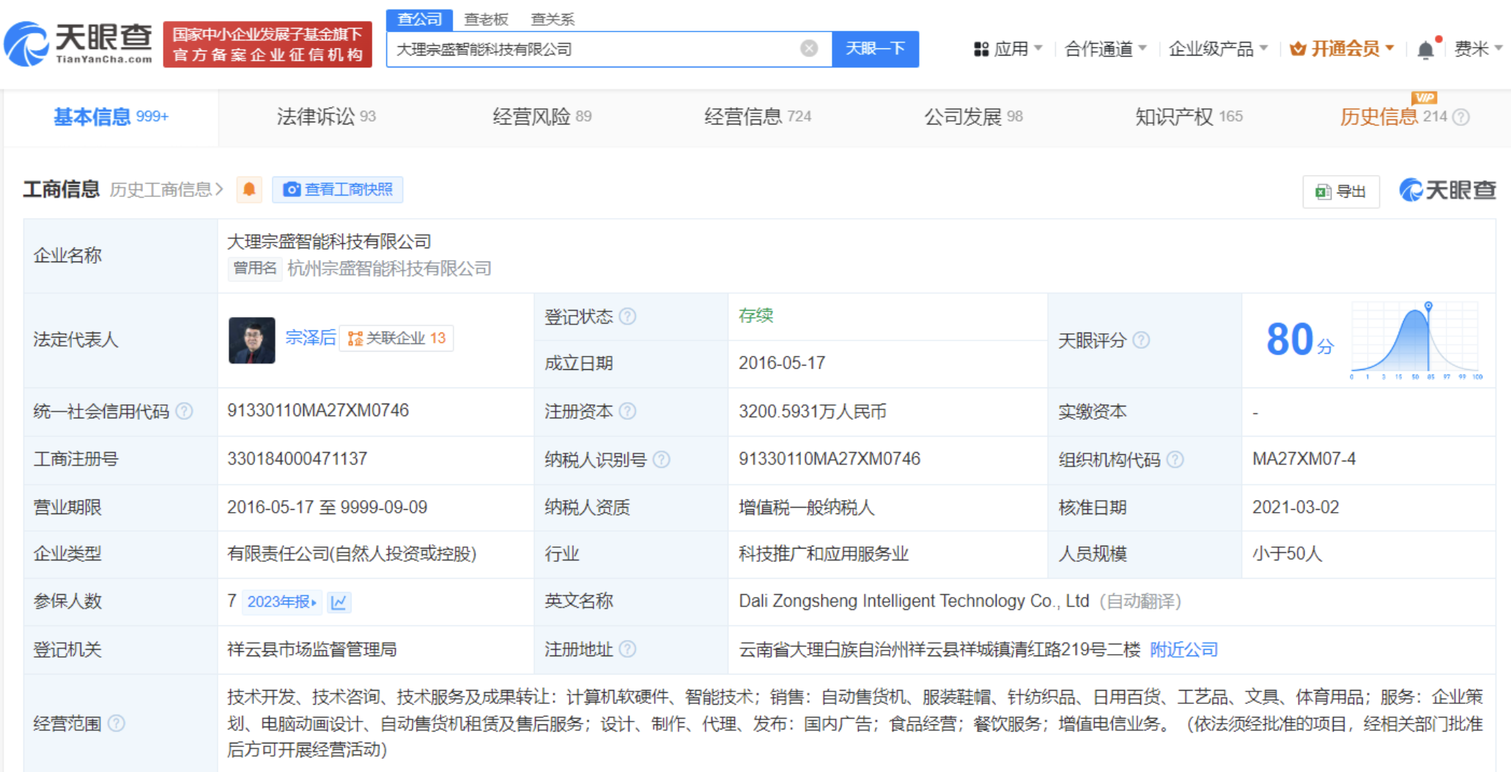Select the 查老板 search mode tab

point(486,19)
